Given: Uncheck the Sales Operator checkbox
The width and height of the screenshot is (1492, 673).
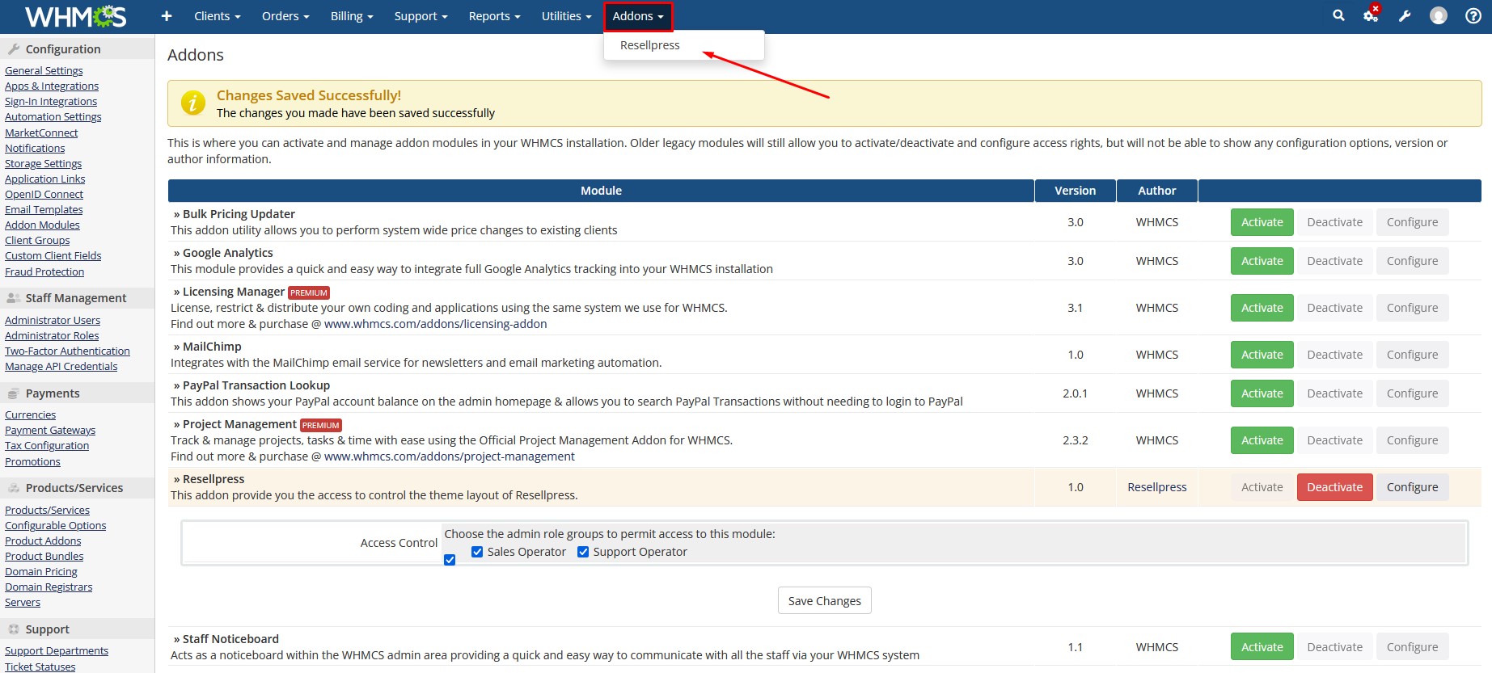Looking at the screenshot, I should pos(477,552).
